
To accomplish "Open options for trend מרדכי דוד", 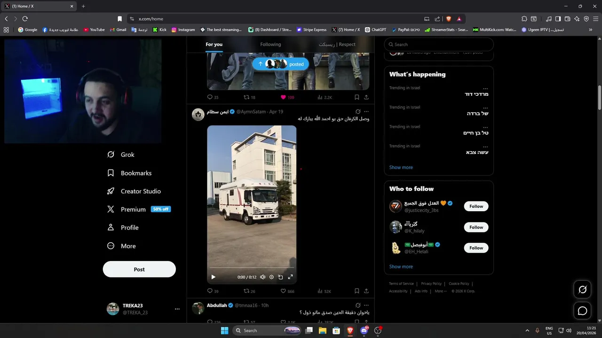I will tap(485, 88).
